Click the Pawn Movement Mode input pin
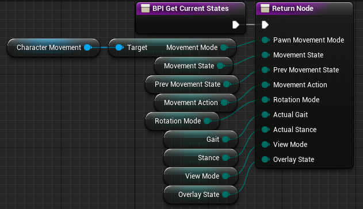The height and width of the screenshot is (209, 363). pos(266,40)
